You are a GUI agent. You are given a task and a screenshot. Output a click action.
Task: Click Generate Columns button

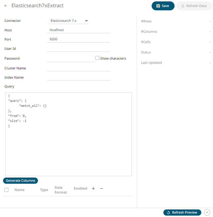pos(21,181)
